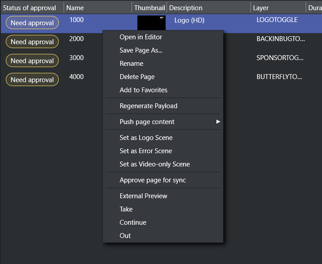Select Save Page As... menu entry
This screenshot has width=322, height=264.
(141, 50)
